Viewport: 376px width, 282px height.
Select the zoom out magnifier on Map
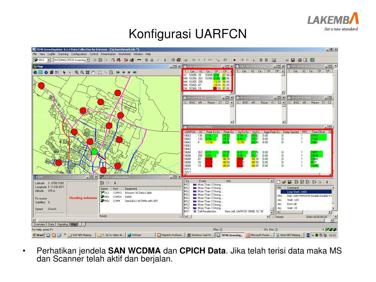(82, 72)
